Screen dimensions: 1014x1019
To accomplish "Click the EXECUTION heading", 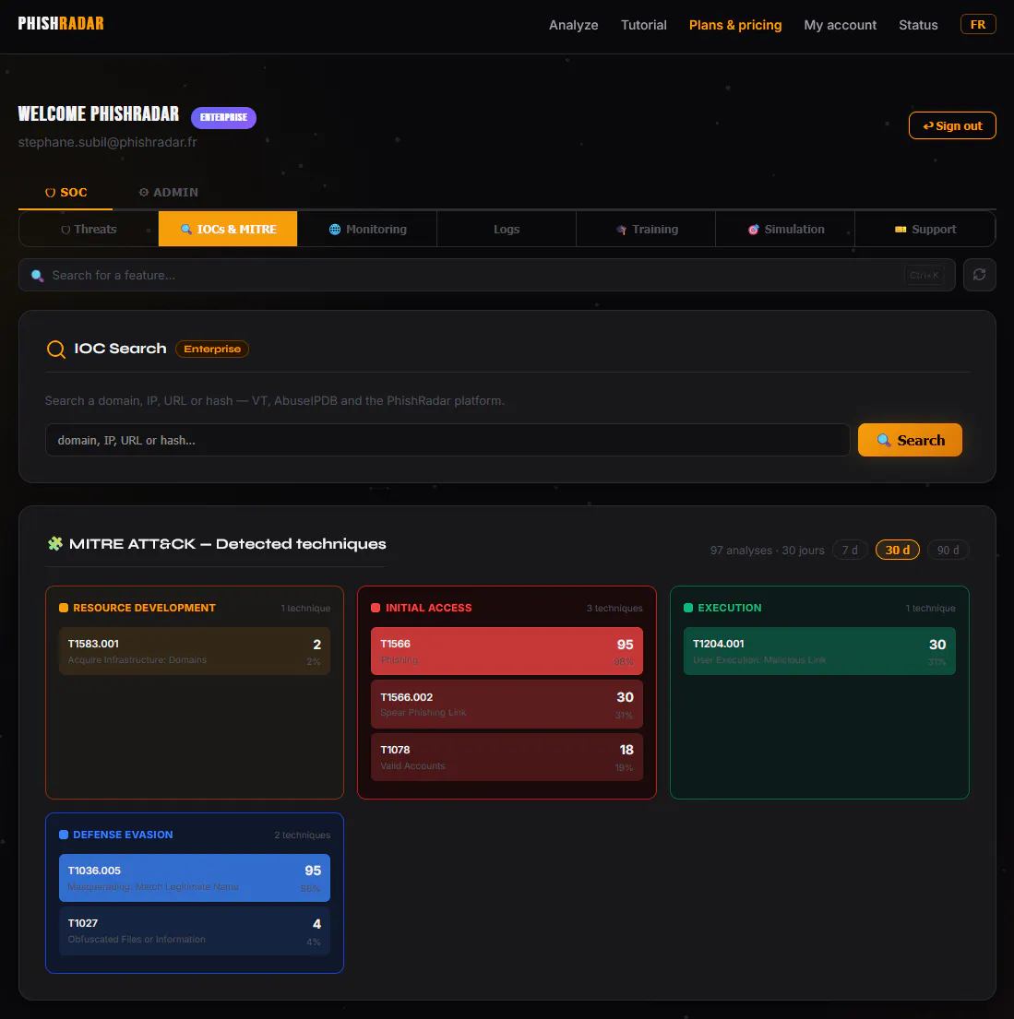I will 729,608.
